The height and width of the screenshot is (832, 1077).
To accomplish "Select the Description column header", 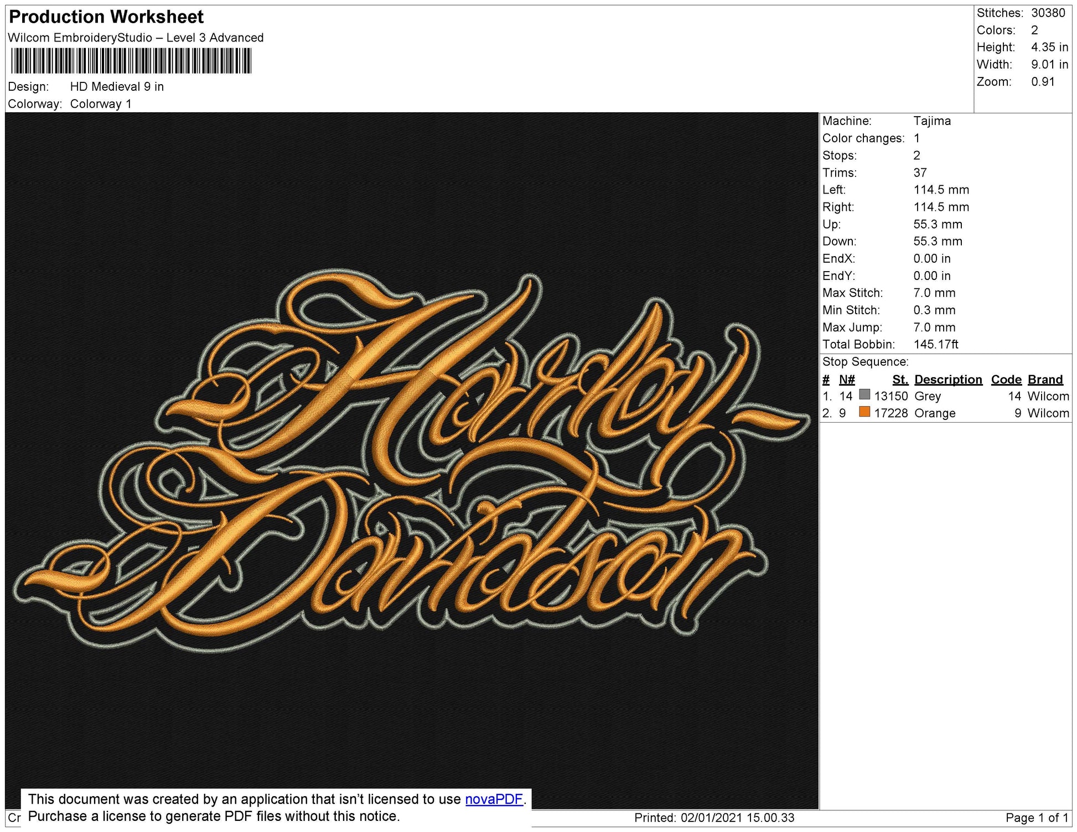I will point(949,379).
